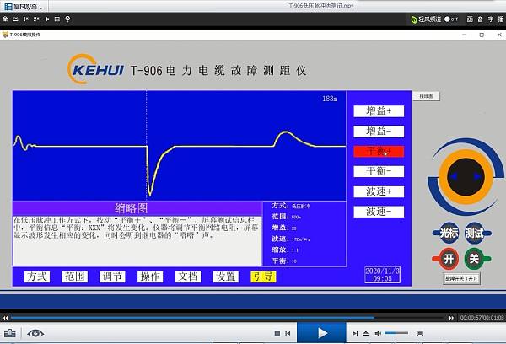Click the 平衡- balance decrease button
Viewport: 506px width, 344px height.
point(379,171)
